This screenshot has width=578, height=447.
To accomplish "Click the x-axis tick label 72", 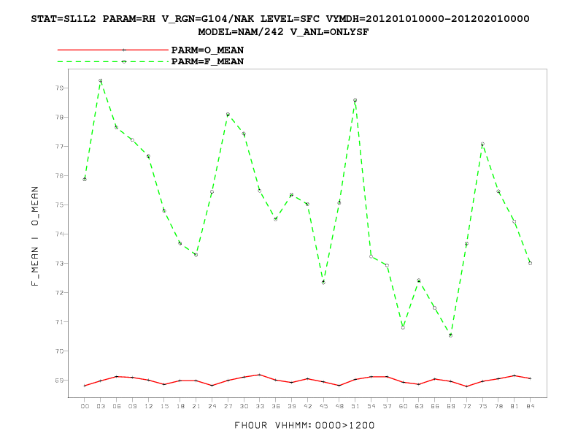I will coord(466,406).
